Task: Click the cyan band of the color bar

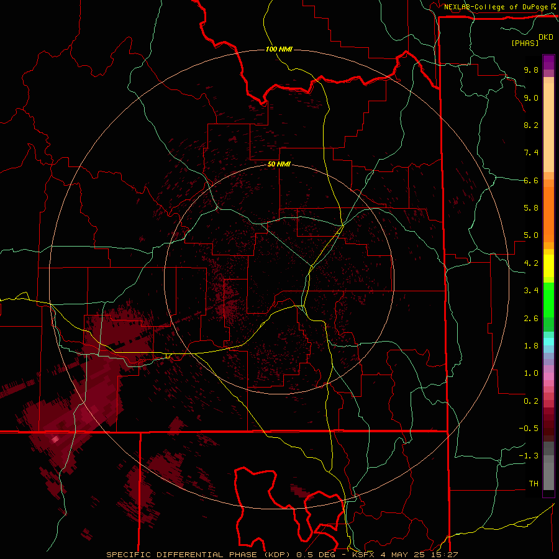Action: [548, 342]
